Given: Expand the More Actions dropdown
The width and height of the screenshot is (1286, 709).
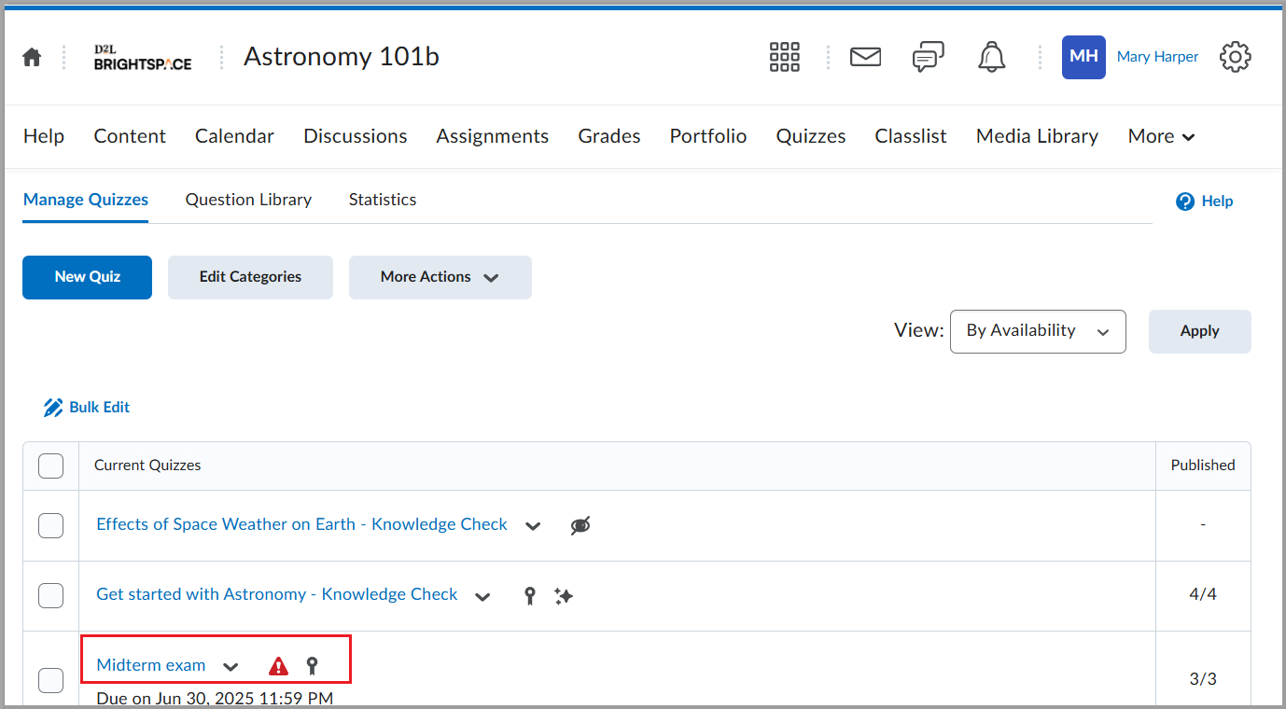Looking at the screenshot, I should pos(440,277).
